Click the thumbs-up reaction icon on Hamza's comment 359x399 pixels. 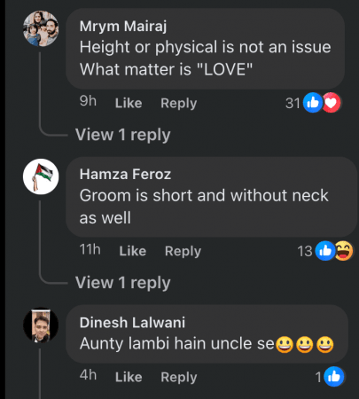pos(324,251)
